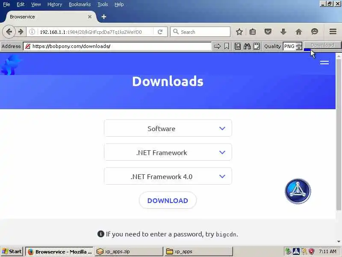Click the blue pony logo

[x=10, y=65]
